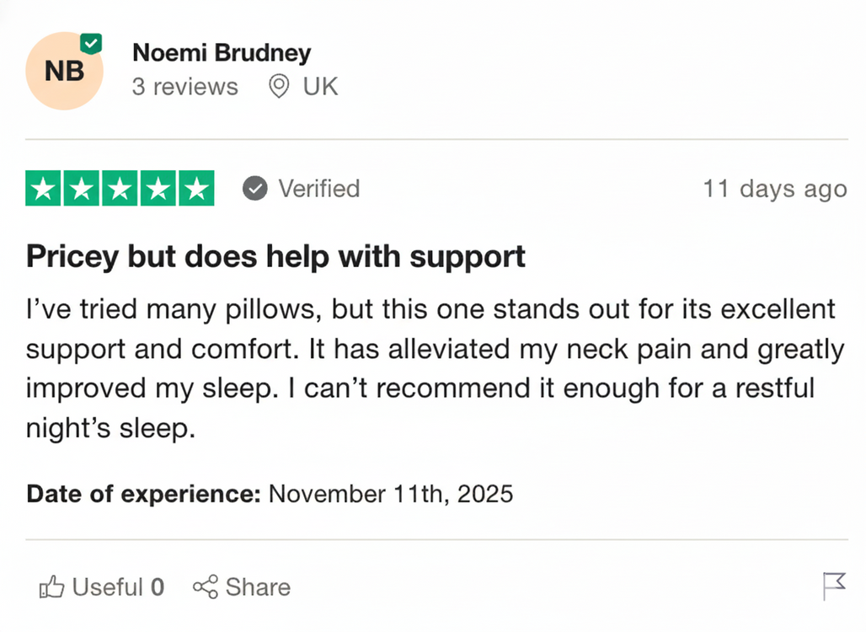
Task: Click the UK location label
Action: click(320, 86)
